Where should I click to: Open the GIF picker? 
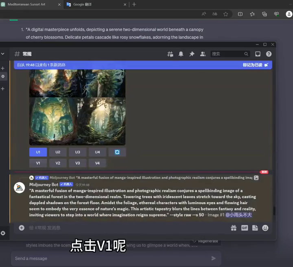[x=245, y=228]
